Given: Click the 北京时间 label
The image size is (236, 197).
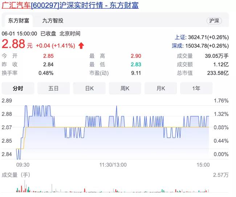Looking at the screenshot, I should [70, 34].
